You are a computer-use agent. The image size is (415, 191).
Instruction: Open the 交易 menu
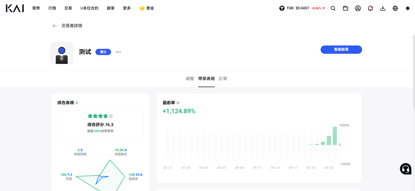(x=68, y=8)
